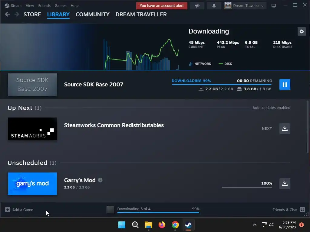Open downloads settings gear

(302, 31)
